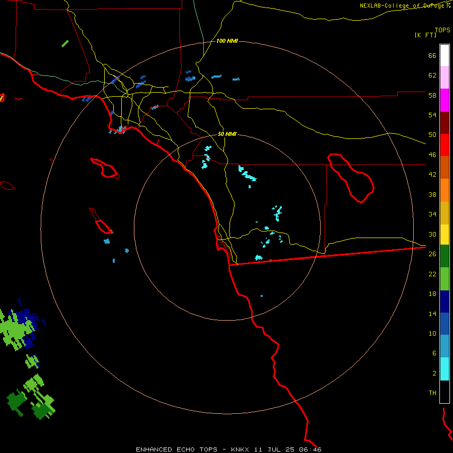Select the bright red legend swatch

pos(444,145)
